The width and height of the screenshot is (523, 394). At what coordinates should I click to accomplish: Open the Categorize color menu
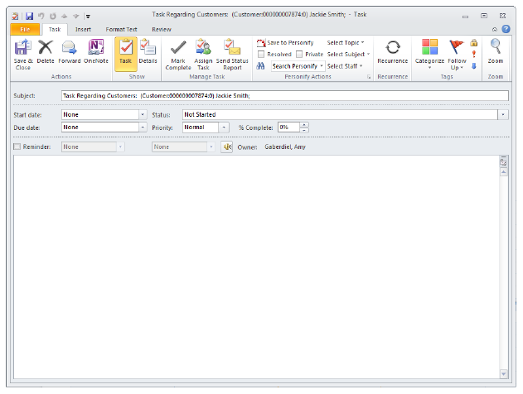point(429,55)
